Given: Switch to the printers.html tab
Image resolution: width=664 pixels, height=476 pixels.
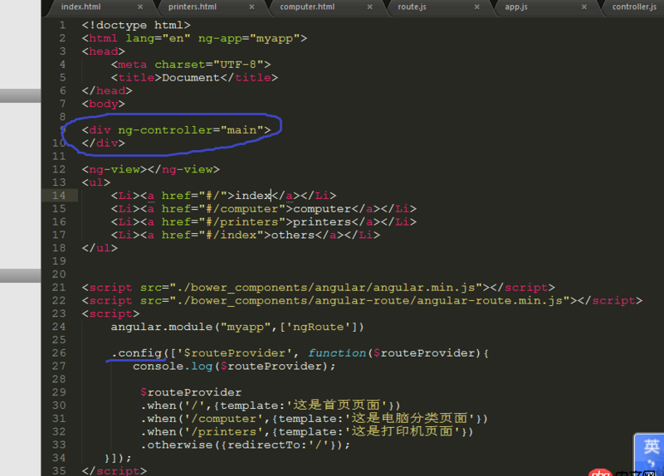Looking at the screenshot, I should click(193, 7).
